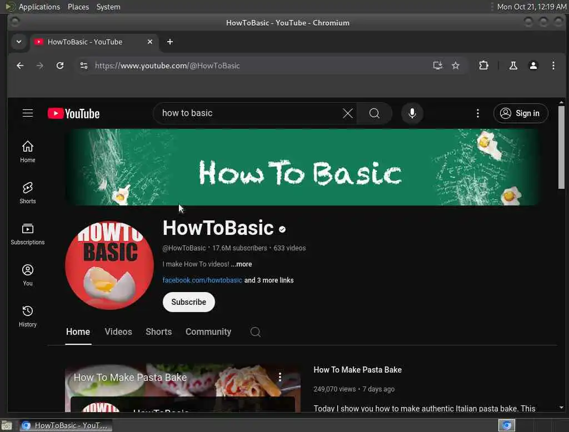Screen dimensions: 569x432
Task: Click the verified badge next to HowToBasic
Action: [x=282, y=229]
